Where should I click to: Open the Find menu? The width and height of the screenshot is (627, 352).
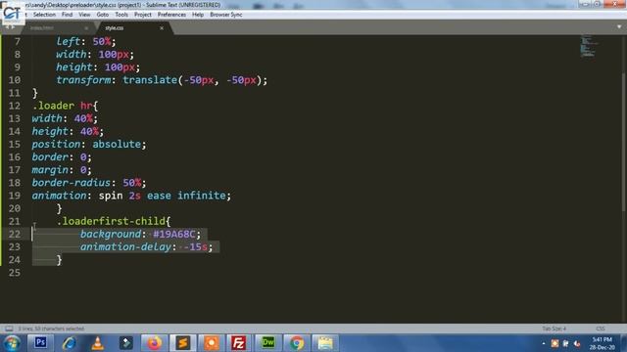pos(67,15)
